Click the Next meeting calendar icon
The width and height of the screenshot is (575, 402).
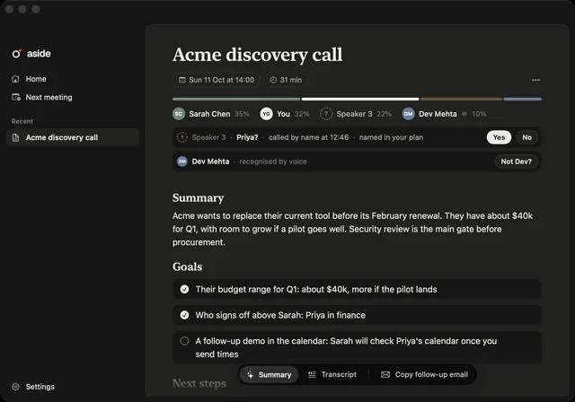(16, 97)
